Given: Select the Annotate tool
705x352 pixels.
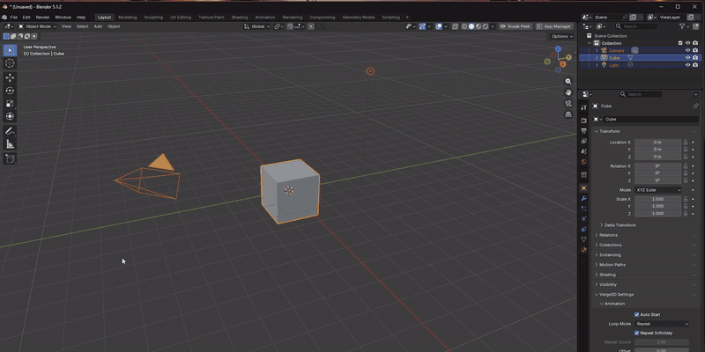Looking at the screenshot, I should (10, 131).
